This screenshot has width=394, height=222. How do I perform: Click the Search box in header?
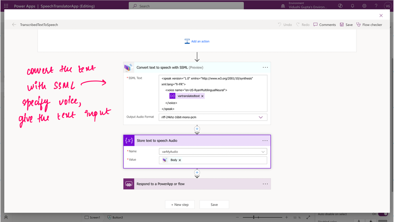point(186,6)
